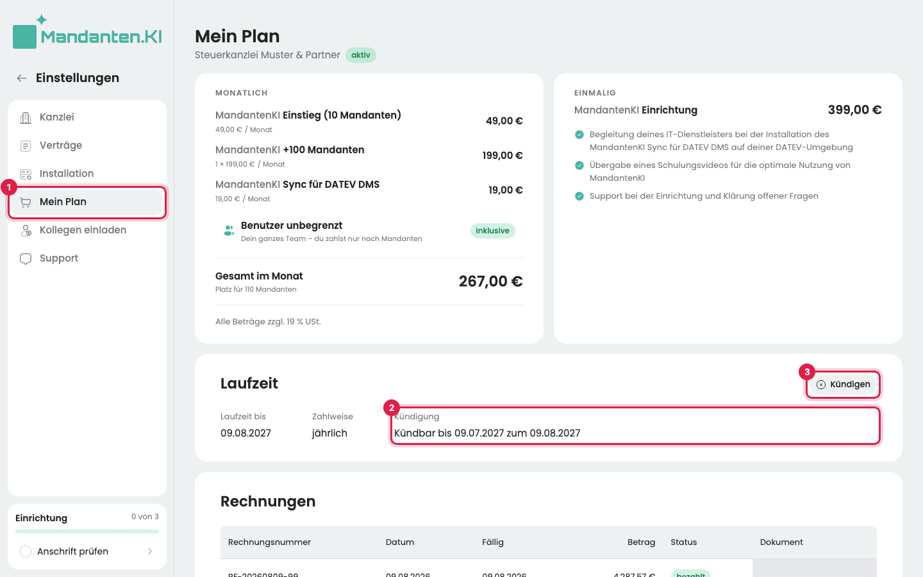Click the text Kündbar bis 09.07.2027 zum 09.08.2027

click(487, 433)
